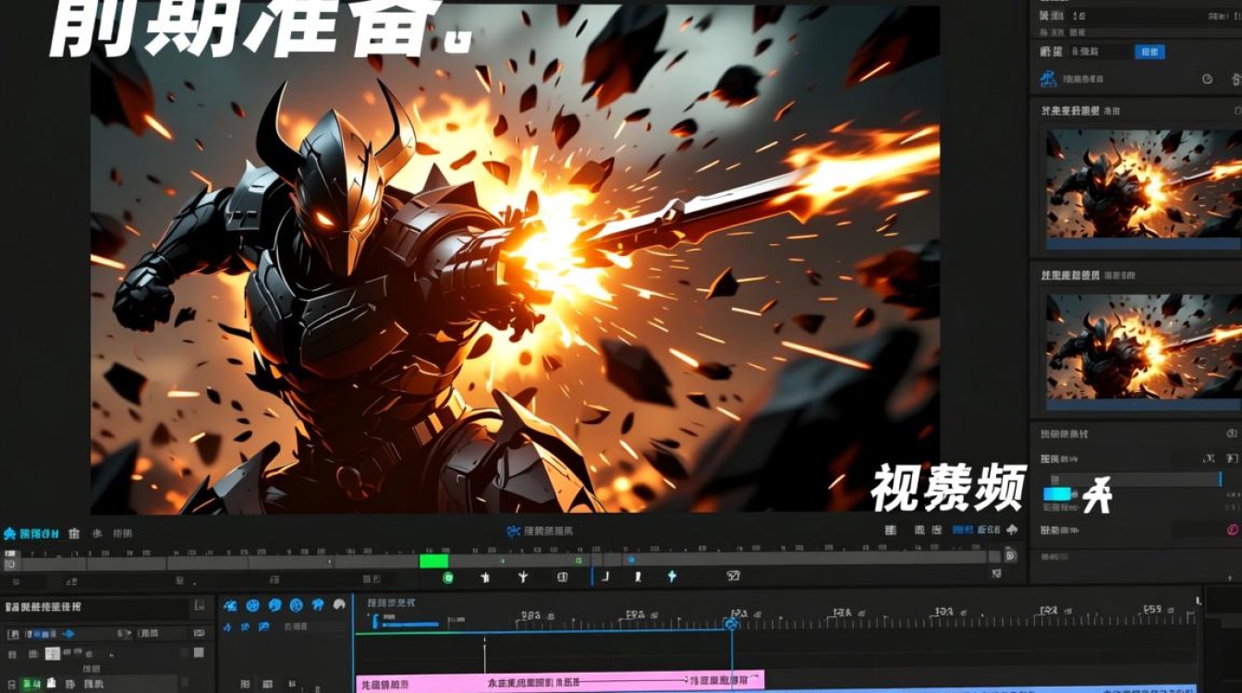This screenshot has width=1242, height=693.
Task: Click the blue icon in the center toolbar label
Action: point(515,531)
